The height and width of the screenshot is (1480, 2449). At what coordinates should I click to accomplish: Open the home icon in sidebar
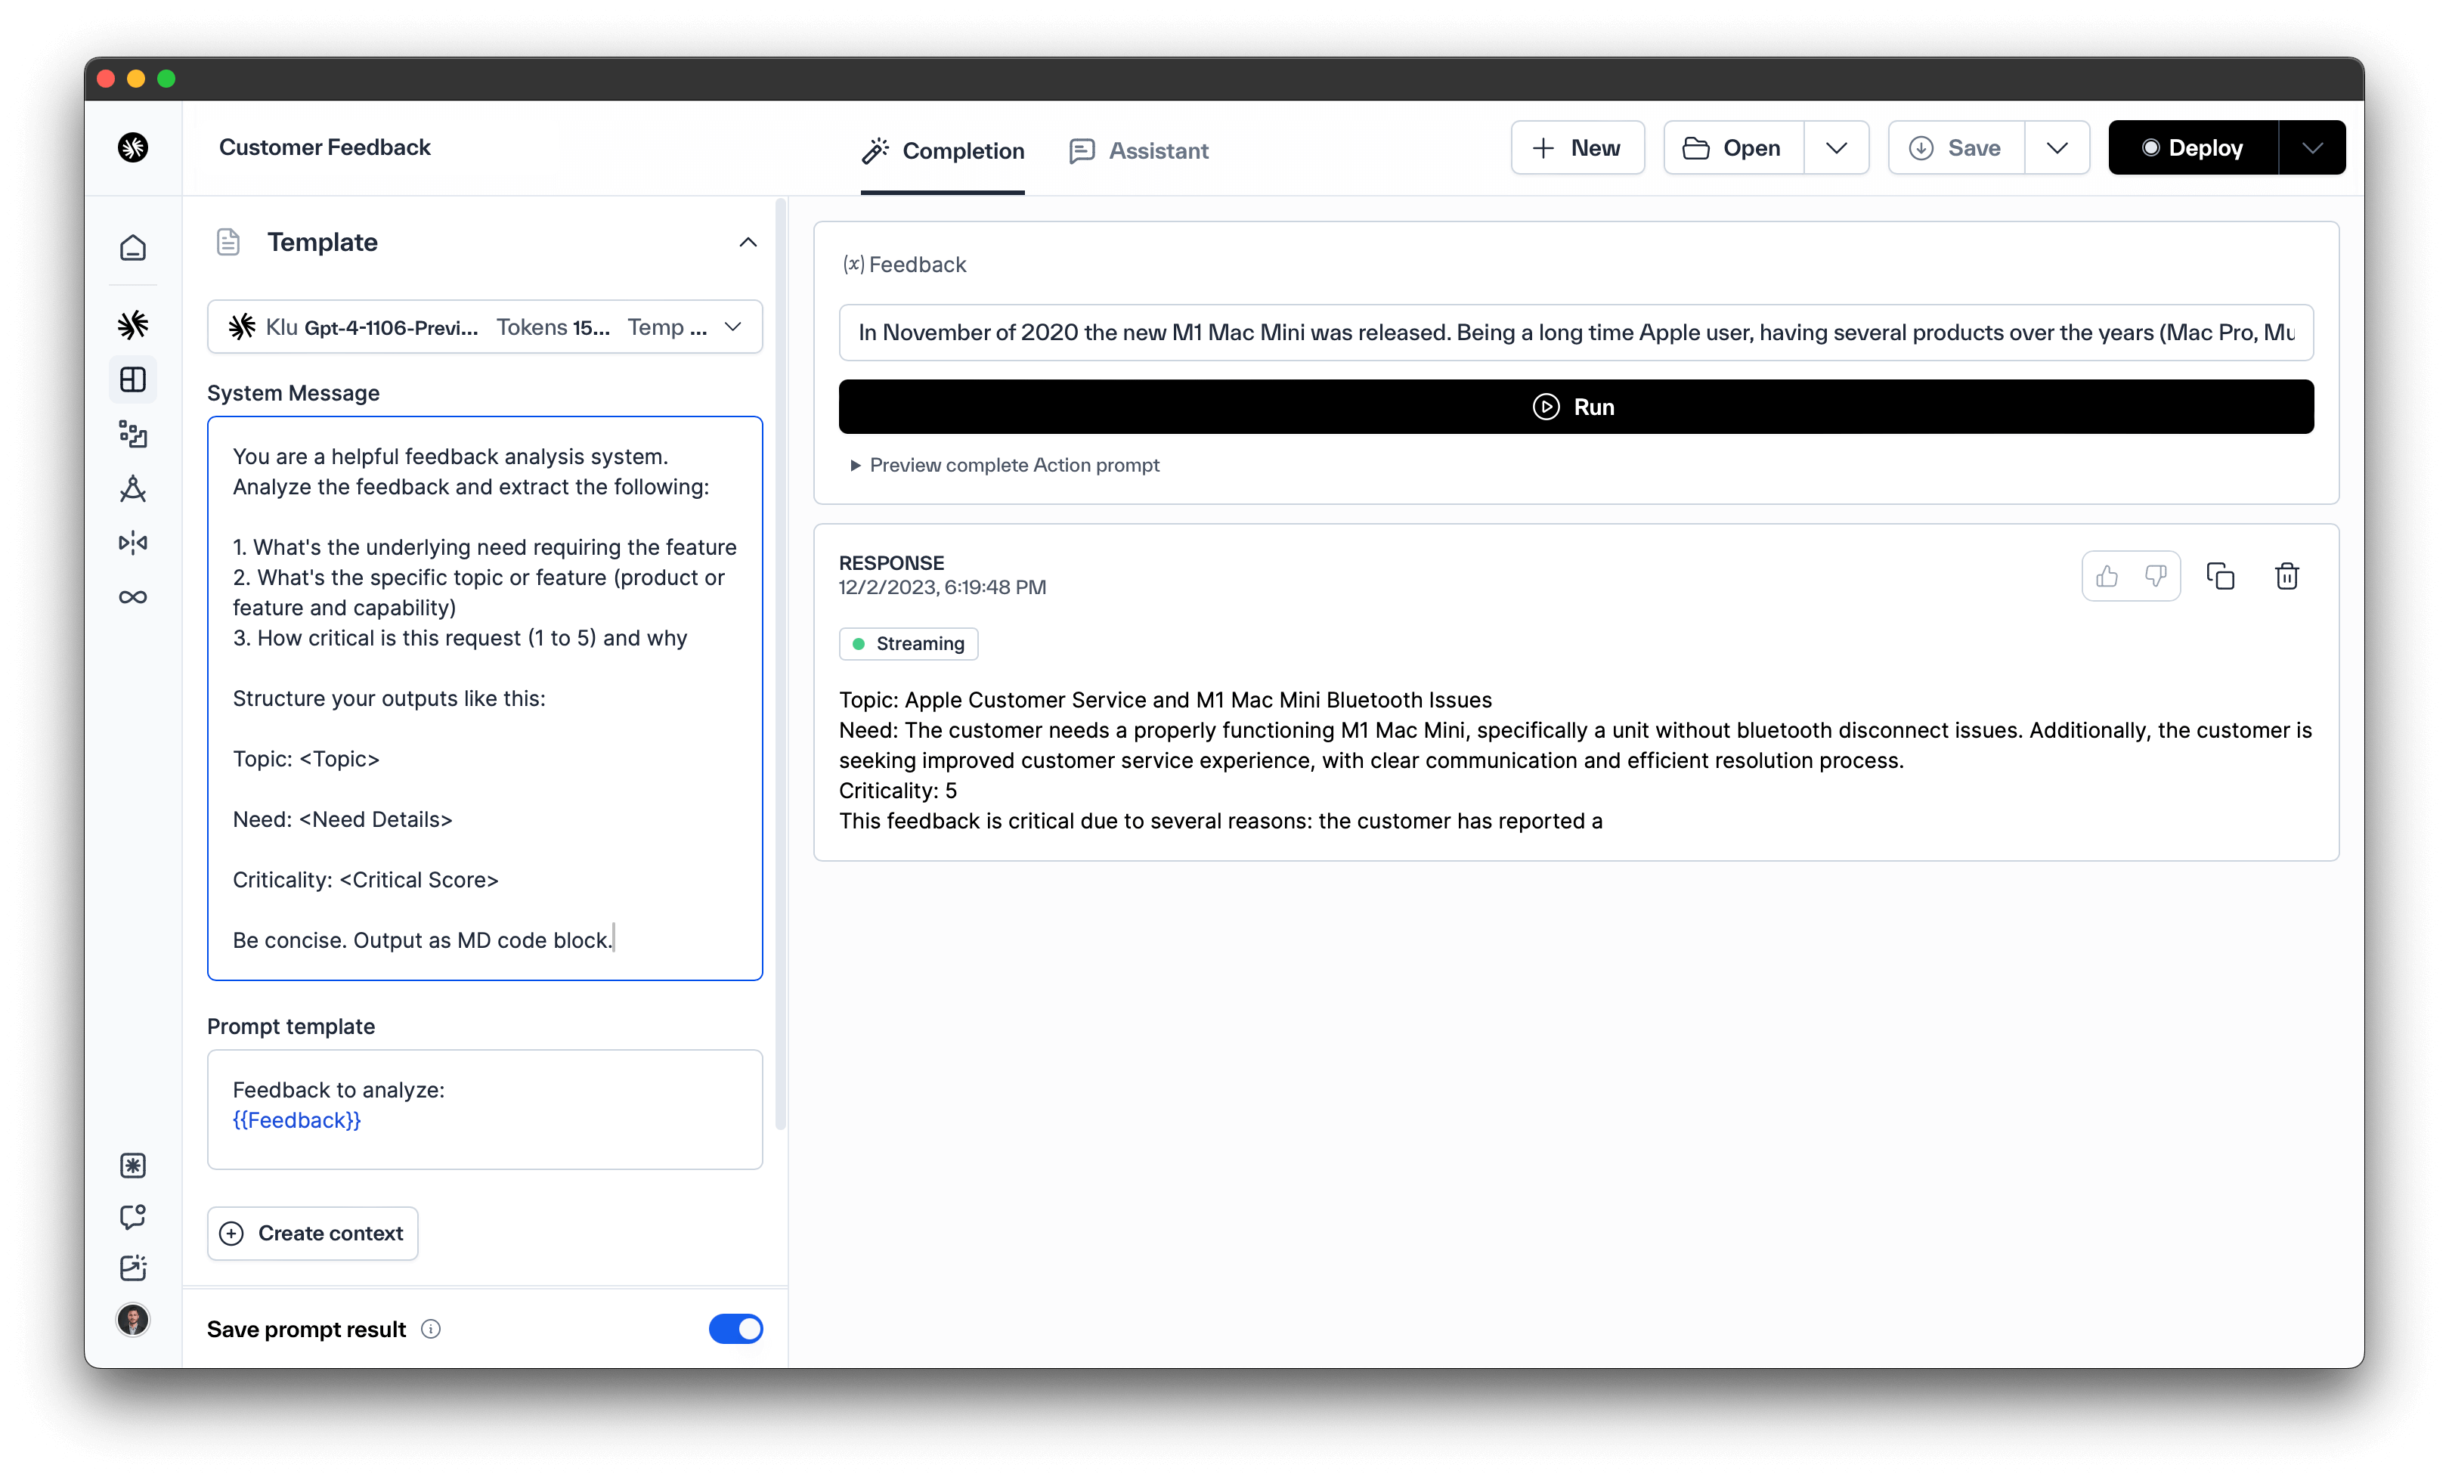pyautogui.click(x=133, y=247)
